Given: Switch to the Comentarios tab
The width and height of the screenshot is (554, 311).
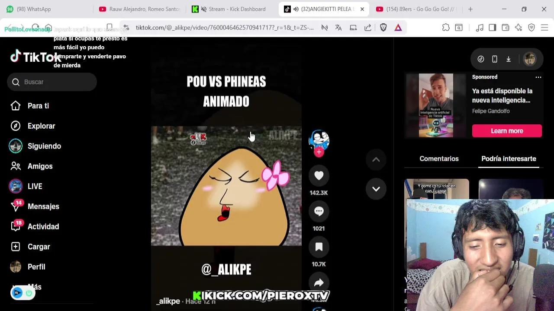Looking at the screenshot, I should pos(439,159).
